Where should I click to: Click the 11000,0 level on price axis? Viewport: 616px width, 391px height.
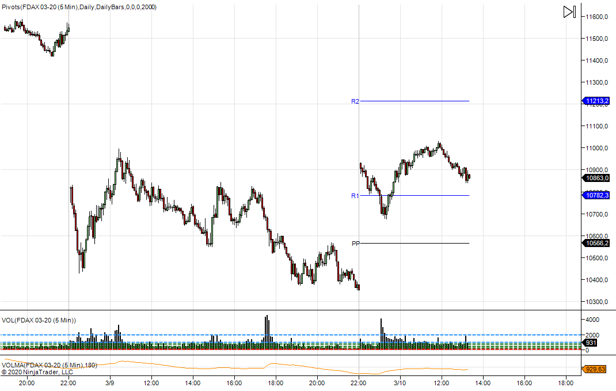[597, 148]
